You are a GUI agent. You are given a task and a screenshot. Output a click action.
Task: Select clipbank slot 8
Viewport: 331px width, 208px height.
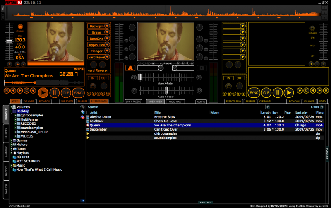tap(192, 63)
